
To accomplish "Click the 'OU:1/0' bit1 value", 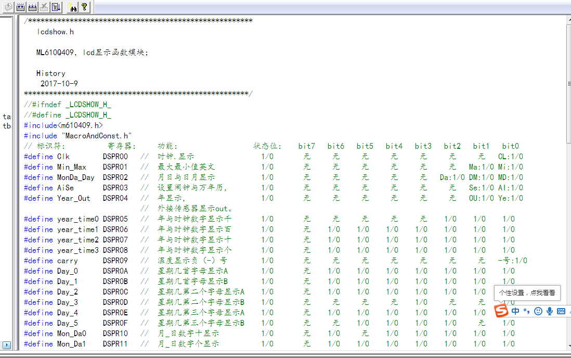I will 482,198.
